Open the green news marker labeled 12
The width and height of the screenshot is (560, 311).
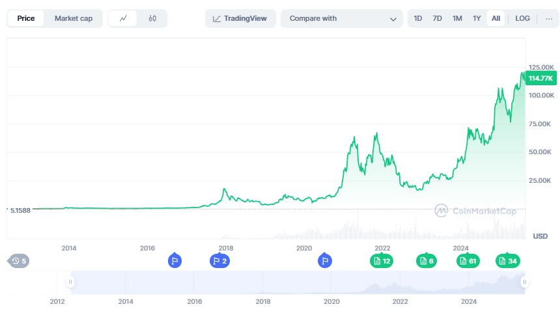(x=381, y=261)
